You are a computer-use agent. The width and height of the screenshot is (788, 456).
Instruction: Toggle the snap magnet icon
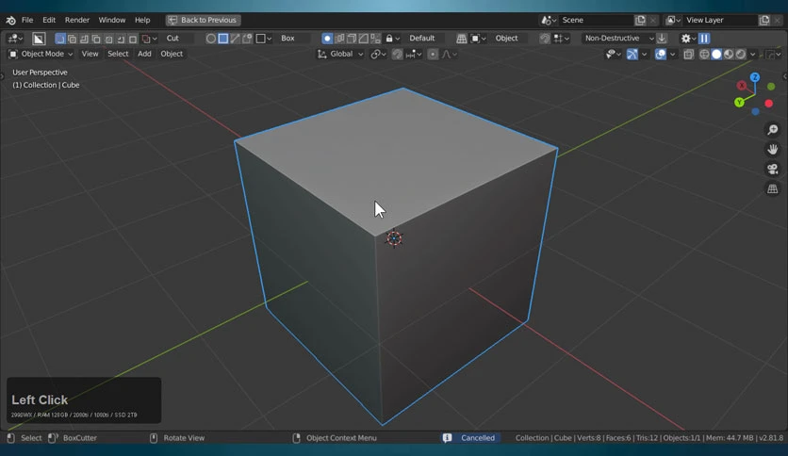pos(397,54)
